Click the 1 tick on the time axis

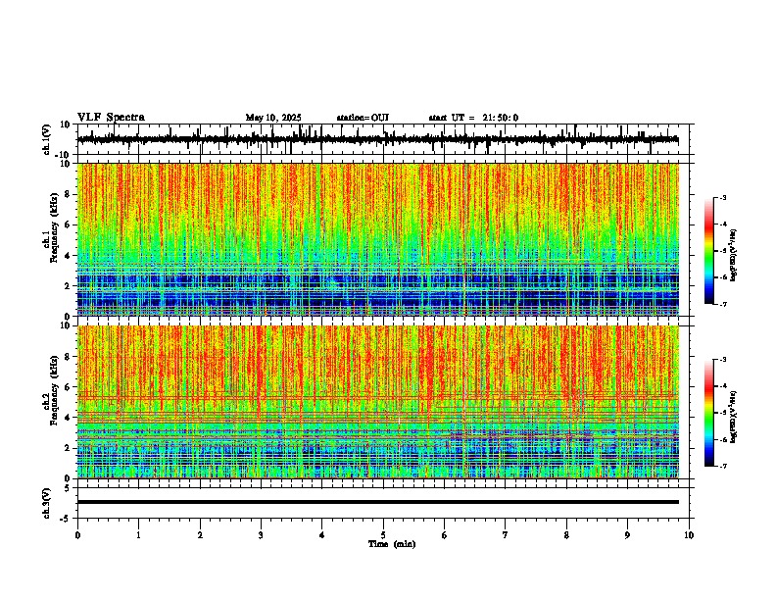click(138, 535)
